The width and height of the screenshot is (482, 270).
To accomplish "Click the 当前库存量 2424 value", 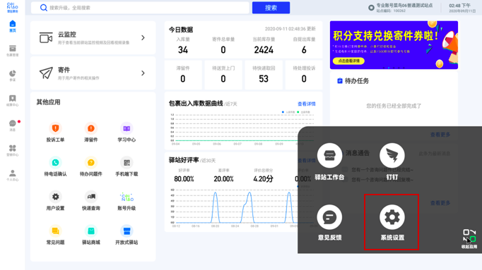I will [264, 50].
